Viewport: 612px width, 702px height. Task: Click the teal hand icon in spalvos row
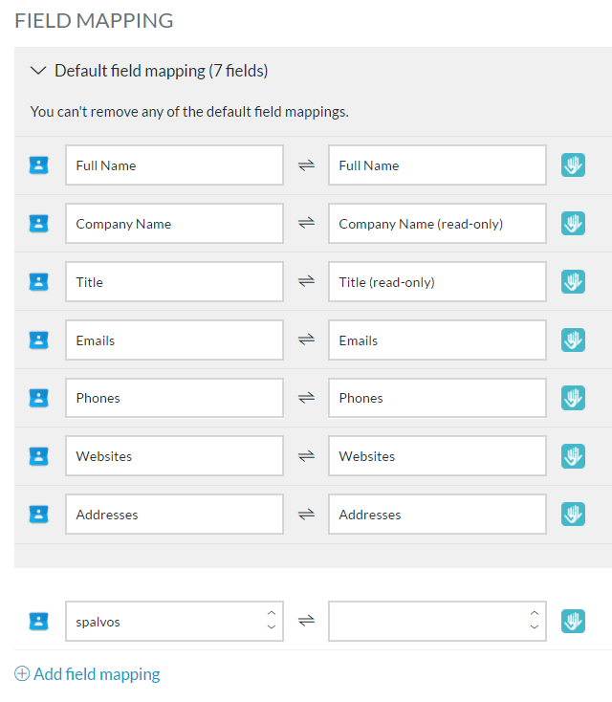573,621
